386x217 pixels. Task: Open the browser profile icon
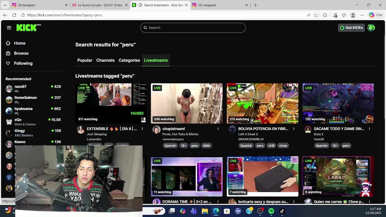(353, 15)
